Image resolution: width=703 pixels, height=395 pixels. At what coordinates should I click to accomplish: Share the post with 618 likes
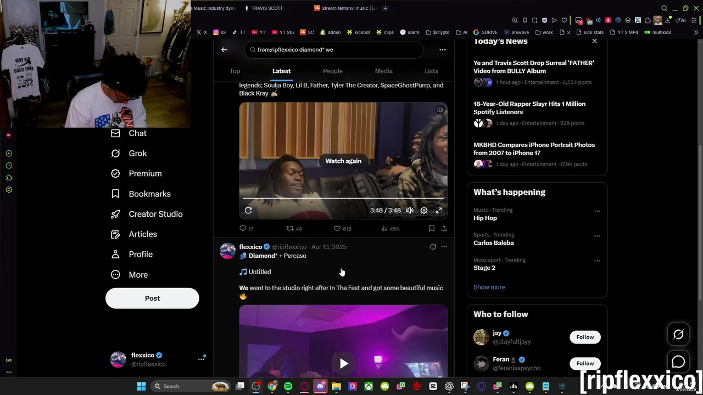click(444, 228)
